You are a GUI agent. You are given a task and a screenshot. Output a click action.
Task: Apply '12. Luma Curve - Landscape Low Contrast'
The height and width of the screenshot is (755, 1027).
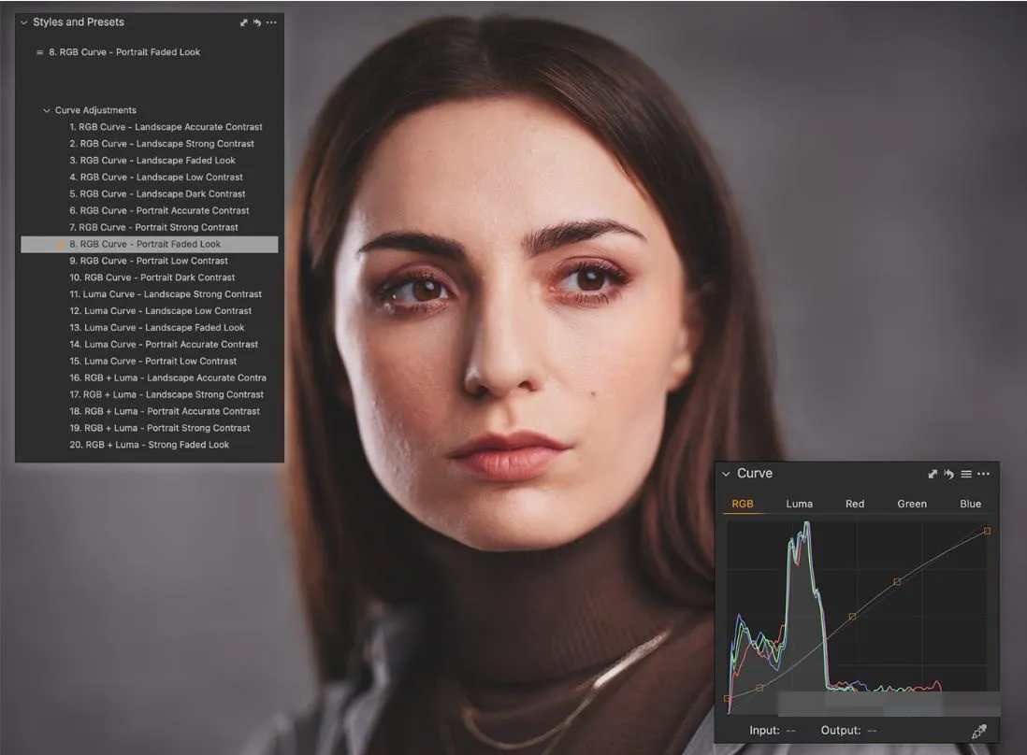click(x=161, y=311)
